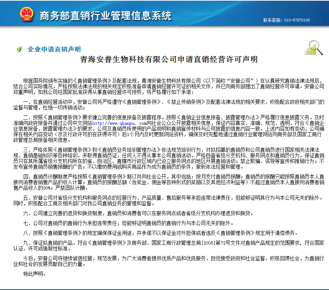The width and height of the screenshot is (329, 290).
Task: Click paragraph starting 四、直销员计酬制度
Action: click(169, 182)
